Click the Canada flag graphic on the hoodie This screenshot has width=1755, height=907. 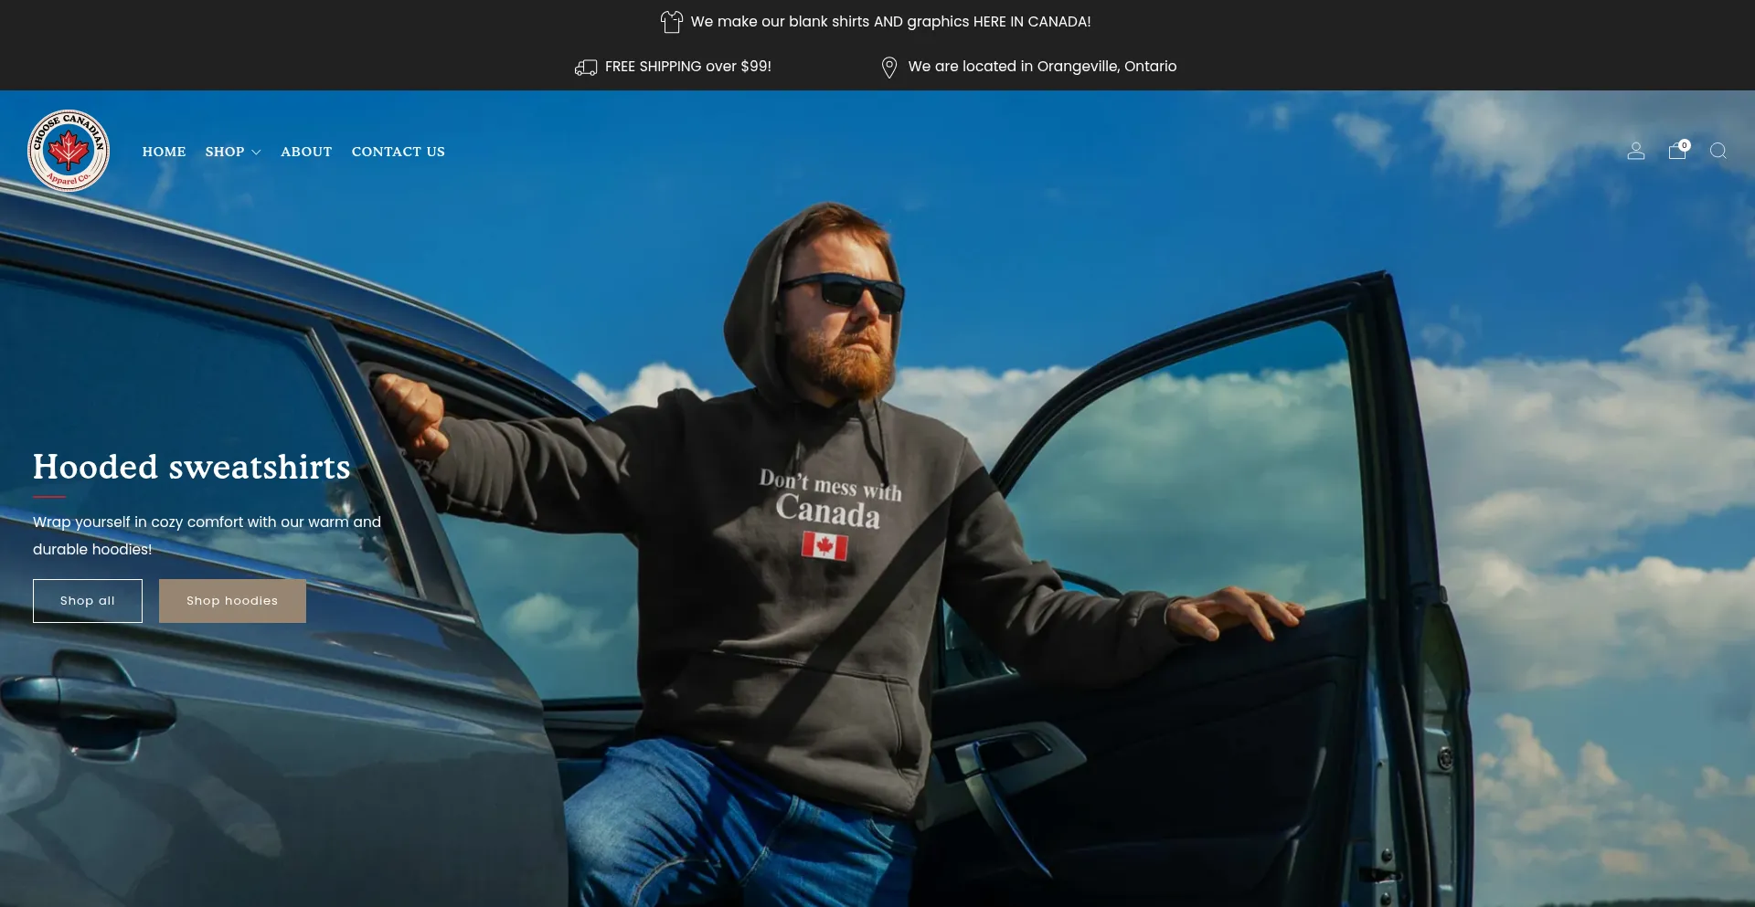[x=824, y=546]
